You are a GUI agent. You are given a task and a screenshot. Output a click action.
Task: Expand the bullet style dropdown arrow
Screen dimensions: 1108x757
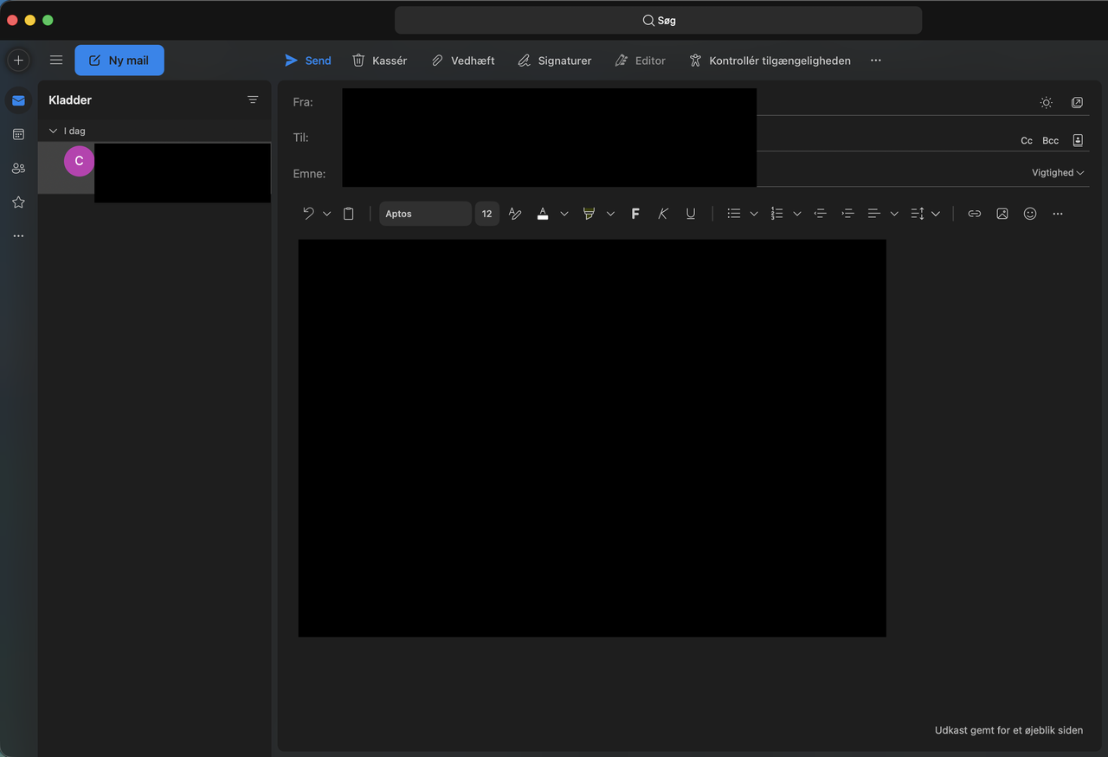(x=754, y=214)
